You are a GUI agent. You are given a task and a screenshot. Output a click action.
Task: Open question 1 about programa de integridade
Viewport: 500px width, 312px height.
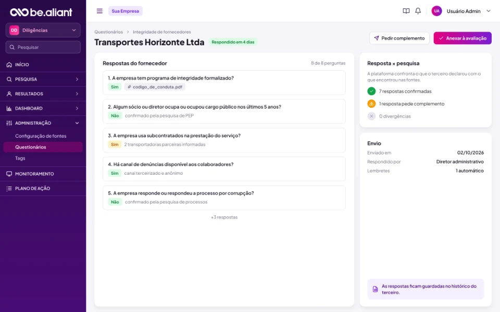[224, 83]
